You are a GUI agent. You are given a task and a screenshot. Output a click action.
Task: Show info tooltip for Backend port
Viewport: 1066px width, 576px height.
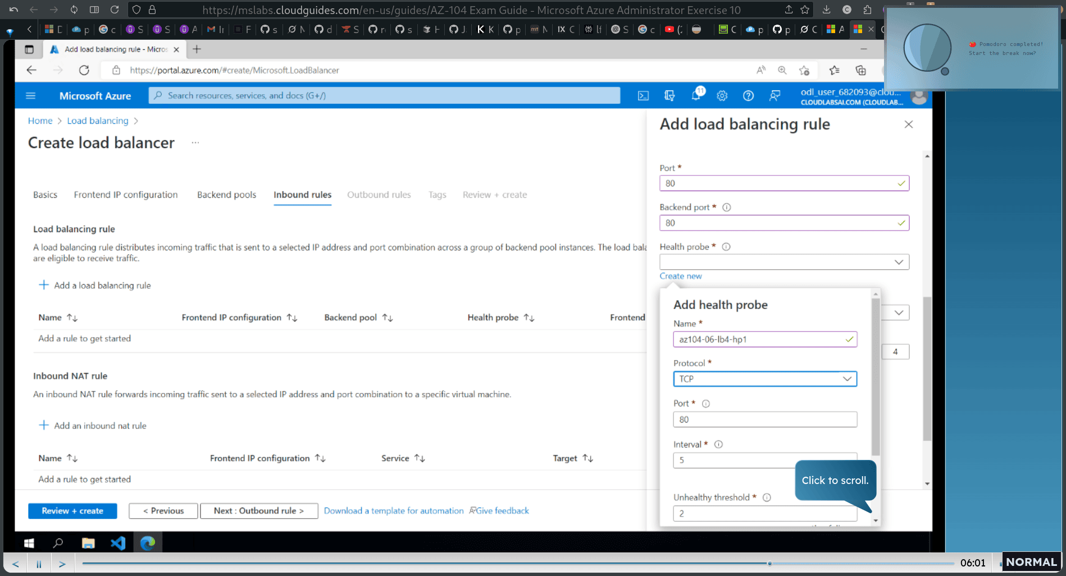726,208
